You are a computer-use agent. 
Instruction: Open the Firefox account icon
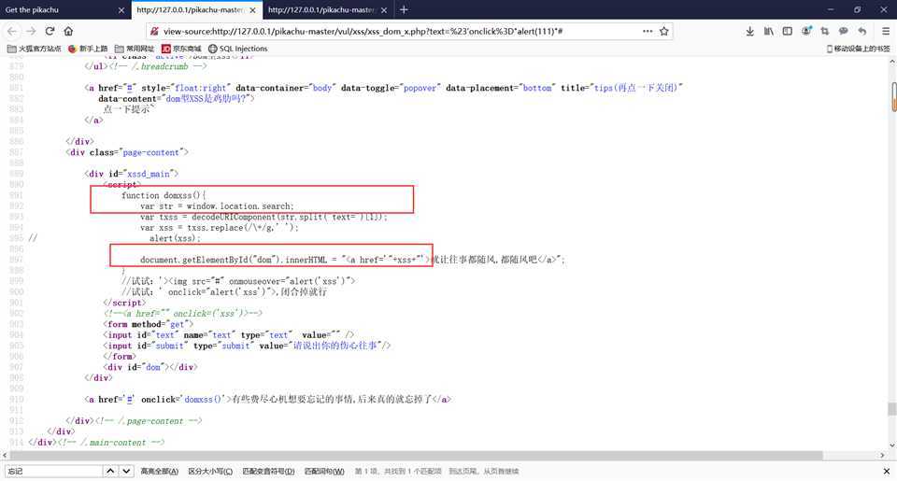pyautogui.click(x=806, y=31)
